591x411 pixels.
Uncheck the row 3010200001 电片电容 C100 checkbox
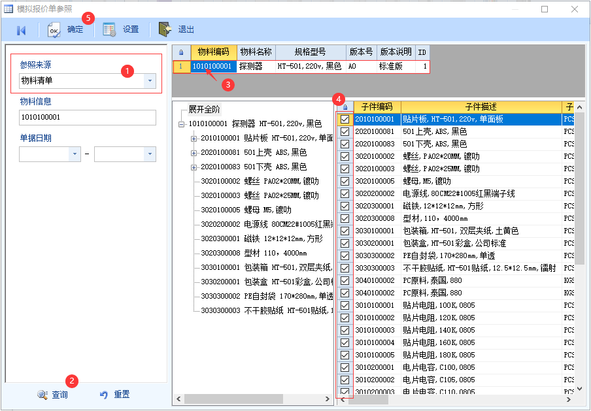345,368
